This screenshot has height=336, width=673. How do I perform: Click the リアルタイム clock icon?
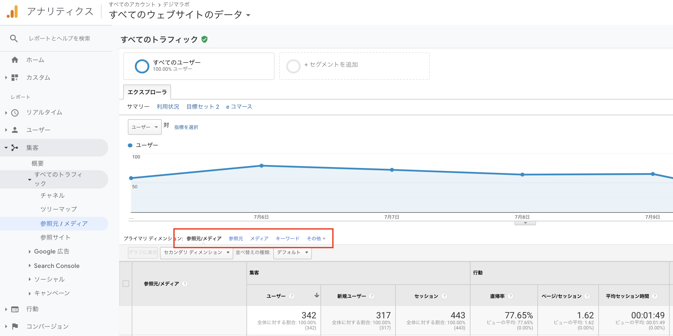[x=15, y=113]
